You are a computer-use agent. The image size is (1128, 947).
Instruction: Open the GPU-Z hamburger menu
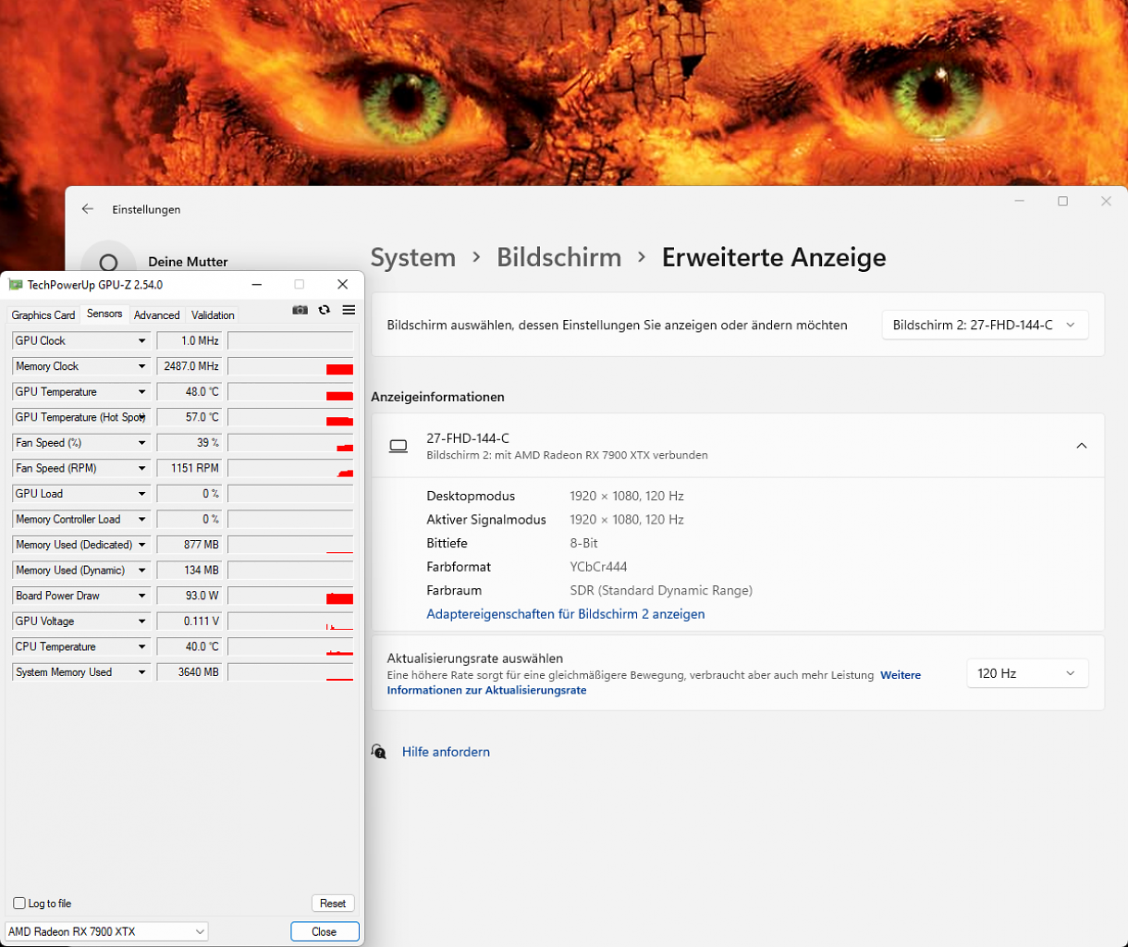pos(349,310)
